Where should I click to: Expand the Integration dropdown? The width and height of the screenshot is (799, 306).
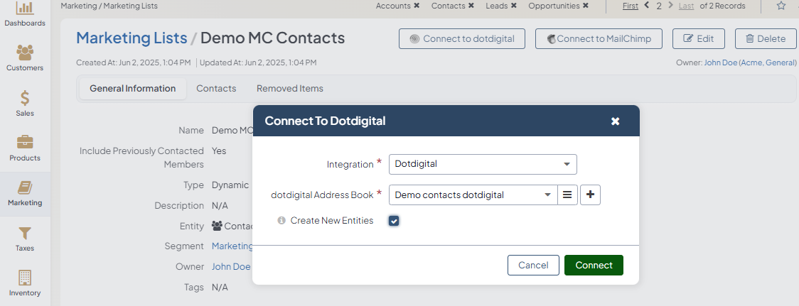pos(483,164)
